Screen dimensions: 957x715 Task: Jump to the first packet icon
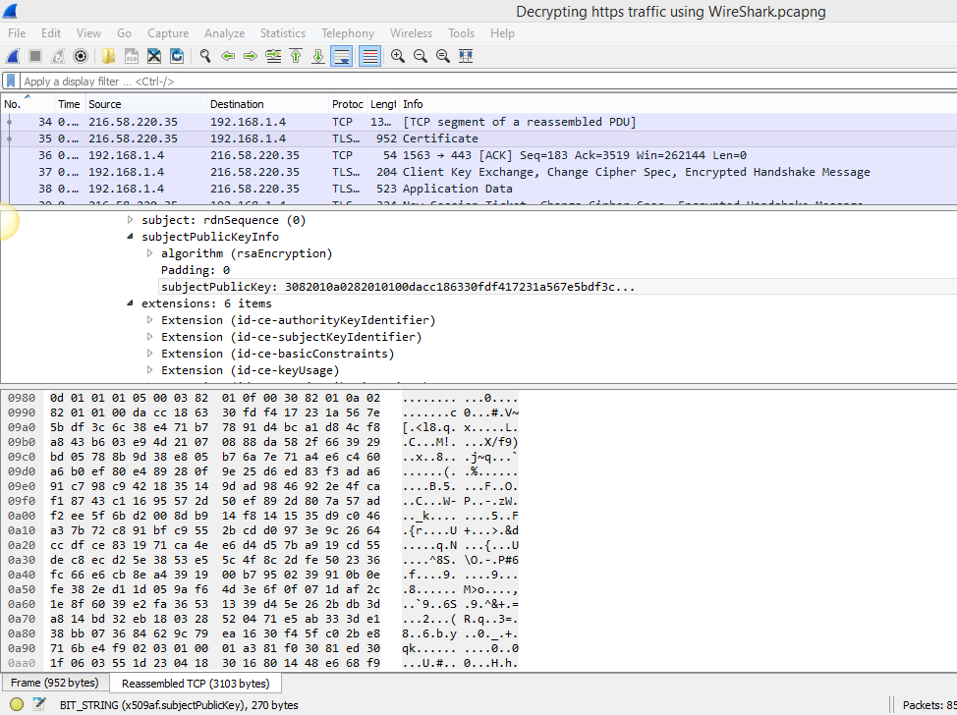296,56
